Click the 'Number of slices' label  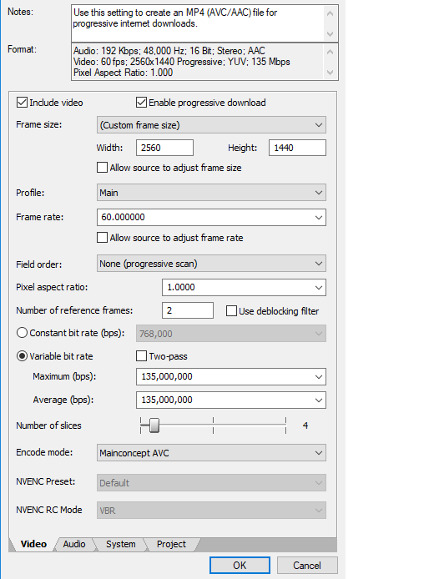click(x=48, y=425)
